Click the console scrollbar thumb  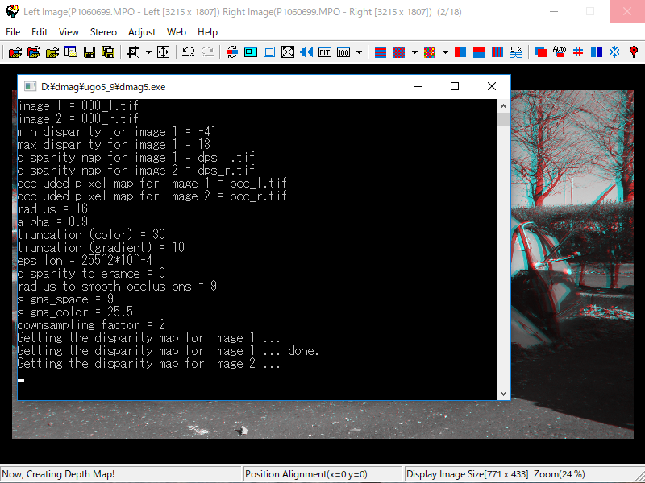coord(503,119)
